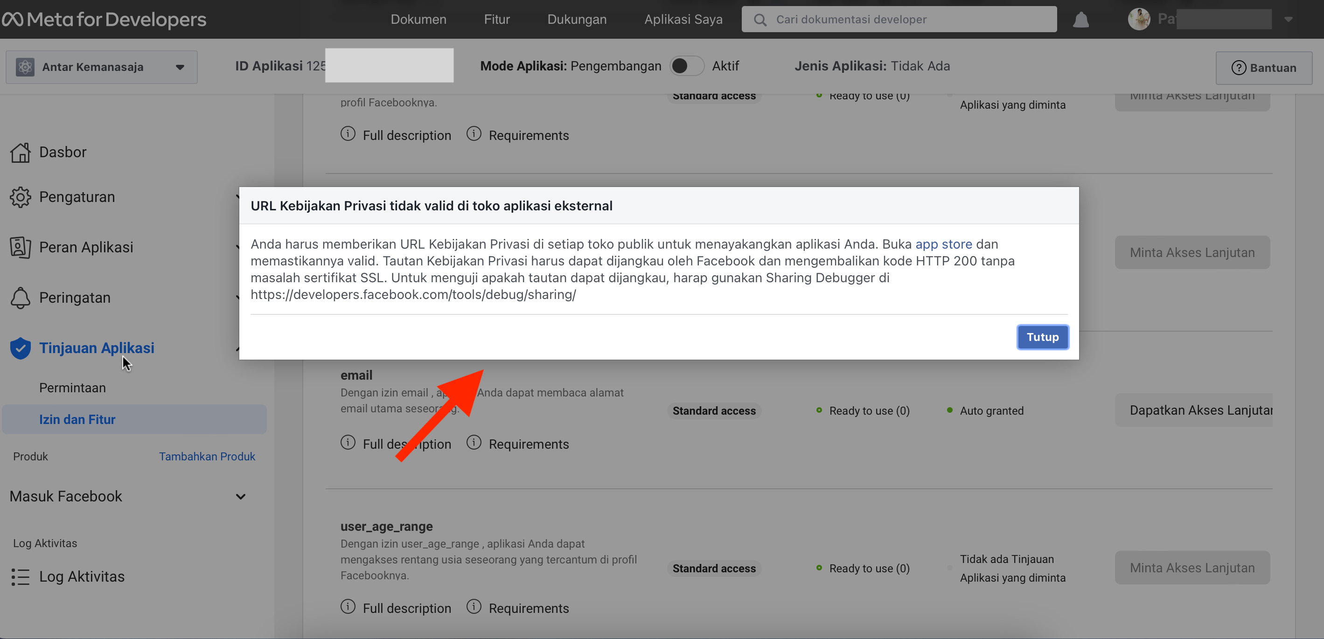This screenshot has height=639, width=1324.
Task: Open user profile avatar menu
Action: click(1139, 20)
